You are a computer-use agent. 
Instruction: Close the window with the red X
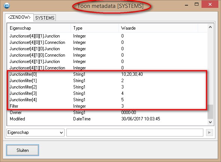[x=210, y=4]
